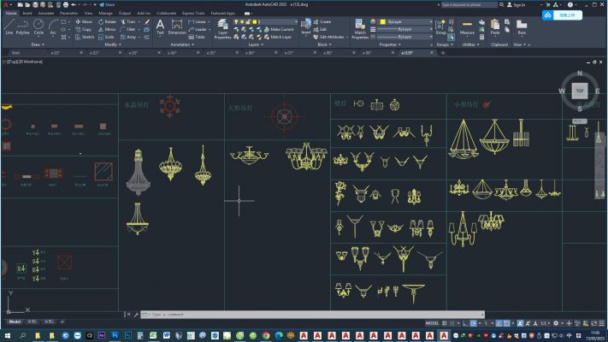The height and width of the screenshot is (342, 608).
Task: Open Layer Properties manager
Action: (x=222, y=29)
